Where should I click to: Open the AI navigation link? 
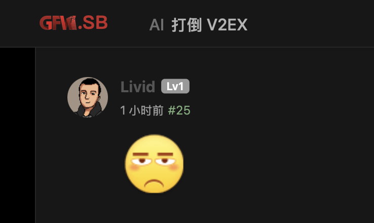point(157,25)
